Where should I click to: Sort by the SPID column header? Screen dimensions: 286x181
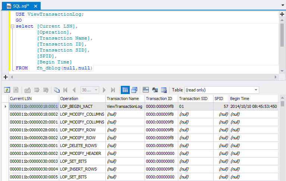[221, 99]
